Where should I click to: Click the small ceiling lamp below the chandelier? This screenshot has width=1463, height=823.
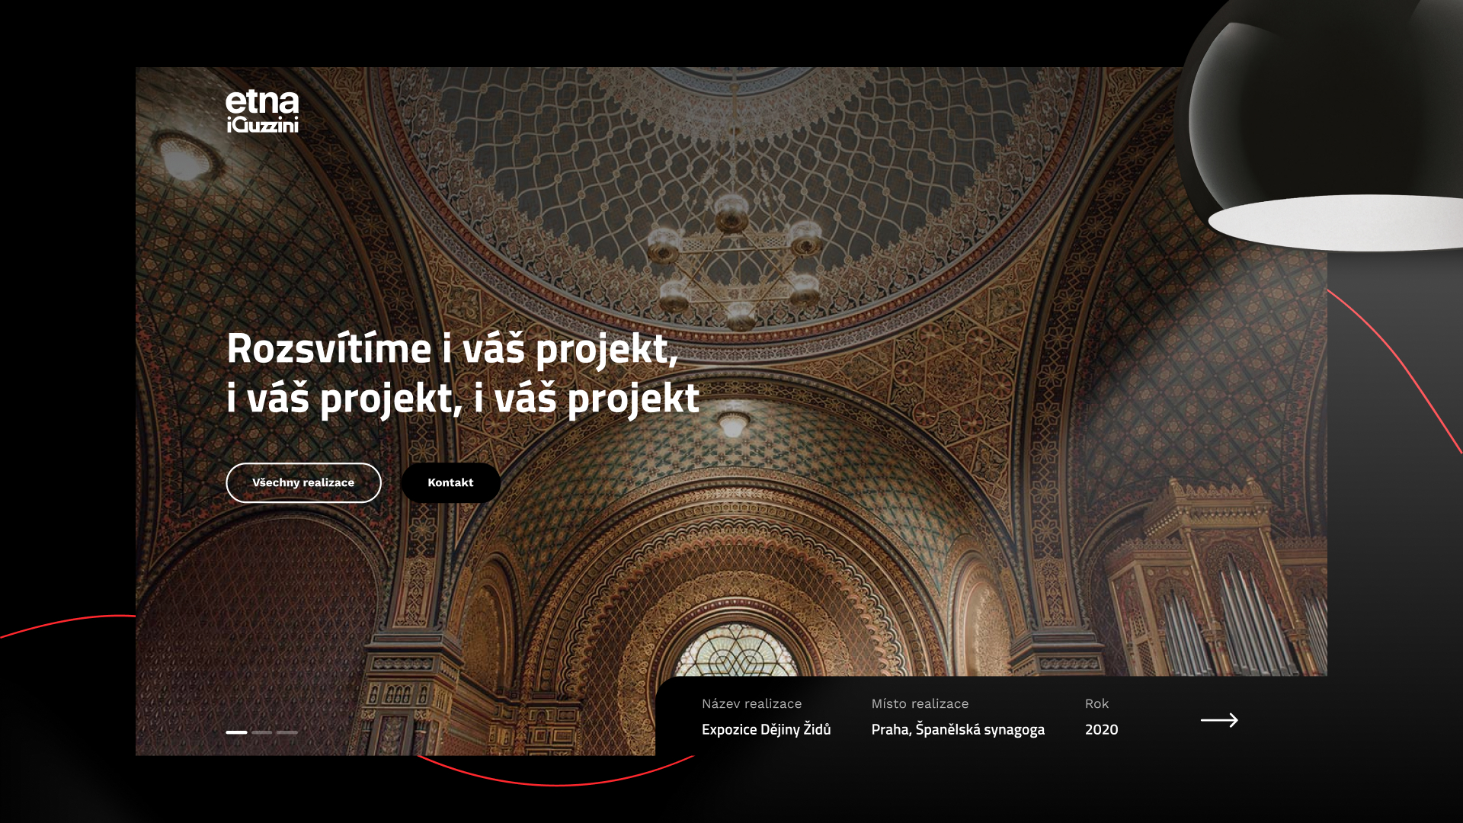click(x=733, y=424)
